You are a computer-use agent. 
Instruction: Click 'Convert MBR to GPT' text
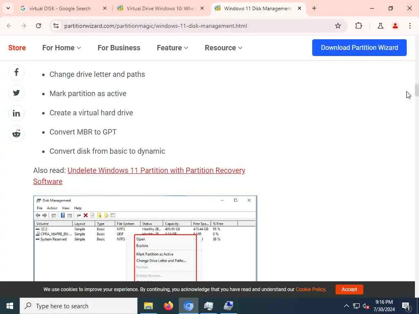coord(83,132)
